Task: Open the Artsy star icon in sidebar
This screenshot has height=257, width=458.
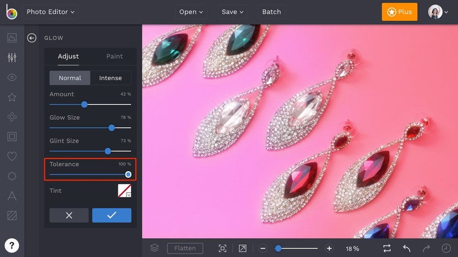Action: coord(12,97)
